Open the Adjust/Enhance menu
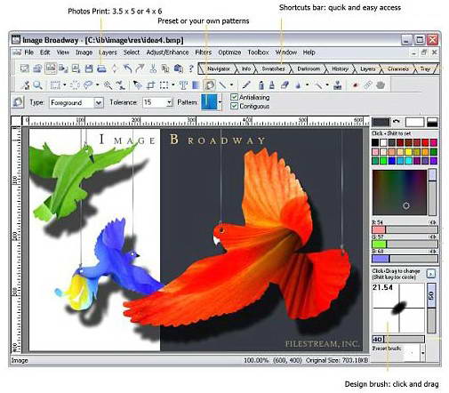The height and width of the screenshot is (393, 449). (x=167, y=52)
